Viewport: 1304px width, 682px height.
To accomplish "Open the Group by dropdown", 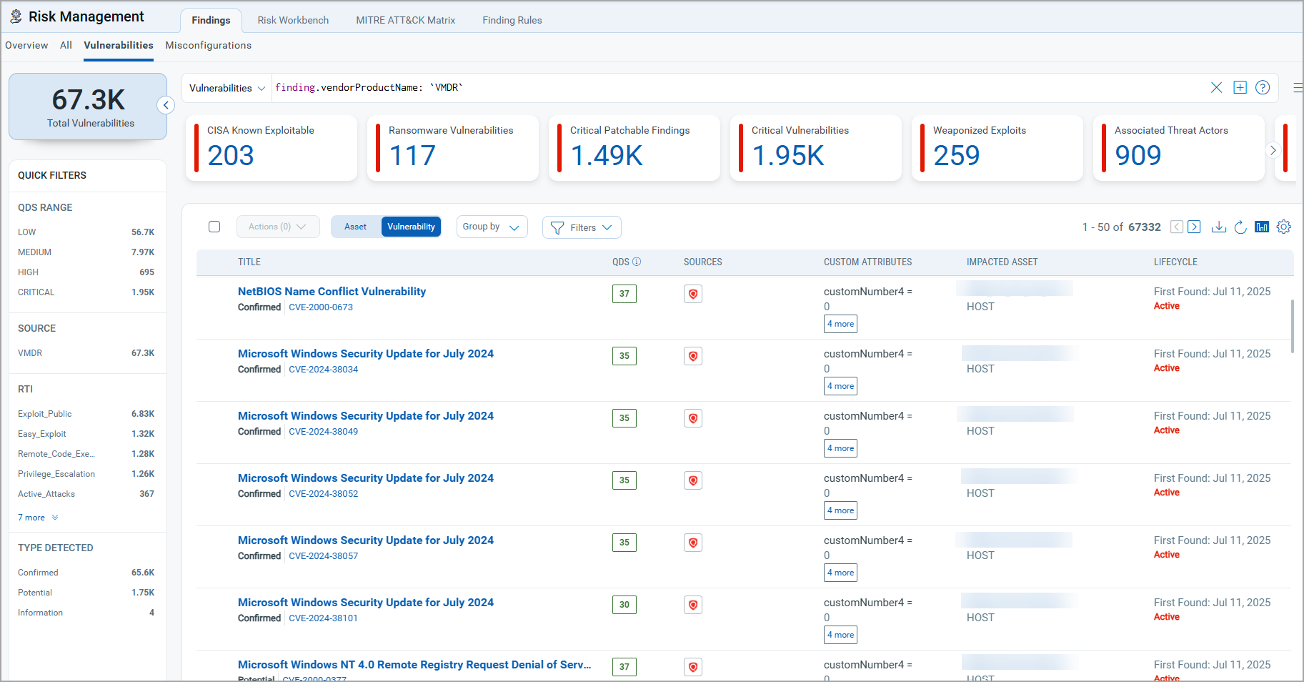I will (492, 227).
